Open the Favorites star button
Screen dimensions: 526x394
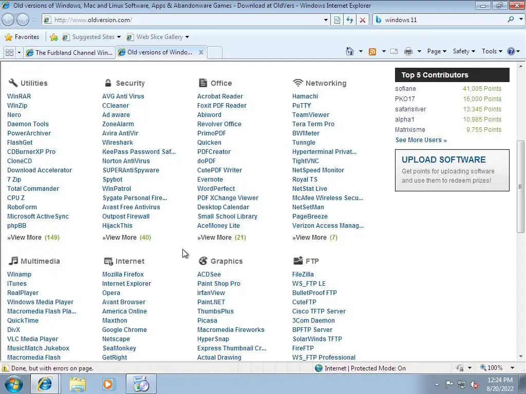click(x=22, y=37)
